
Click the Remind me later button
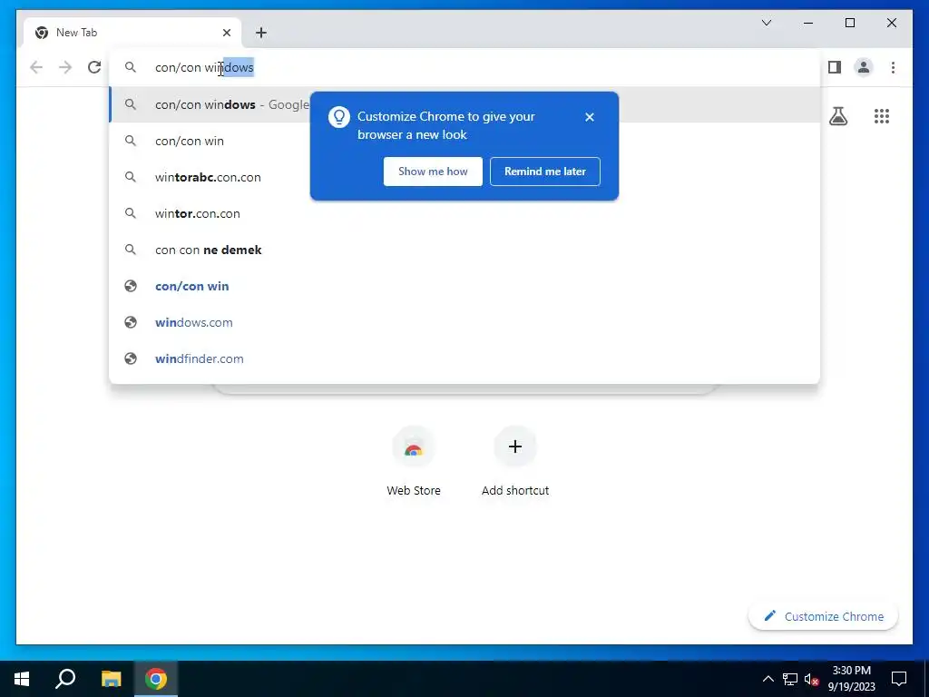pos(545,172)
